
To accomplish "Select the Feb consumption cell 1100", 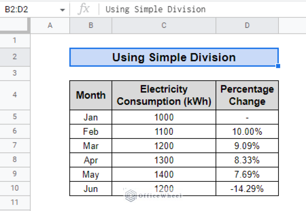I will pos(164,131).
